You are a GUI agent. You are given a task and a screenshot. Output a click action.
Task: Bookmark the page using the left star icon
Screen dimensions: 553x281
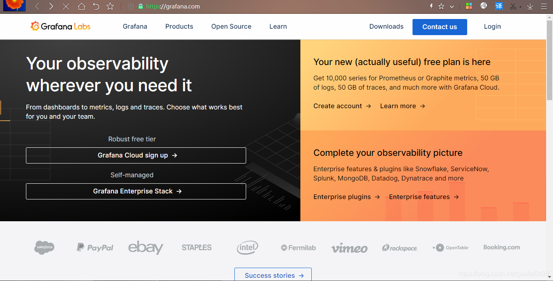pyautogui.click(x=110, y=6)
